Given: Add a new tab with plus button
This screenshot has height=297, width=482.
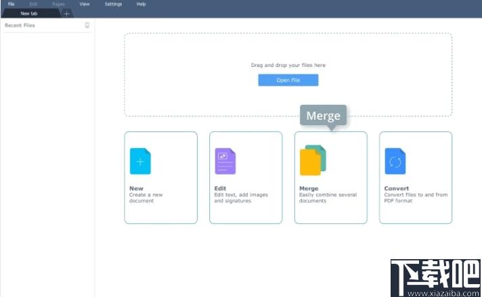Looking at the screenshot, I should 66,14.
